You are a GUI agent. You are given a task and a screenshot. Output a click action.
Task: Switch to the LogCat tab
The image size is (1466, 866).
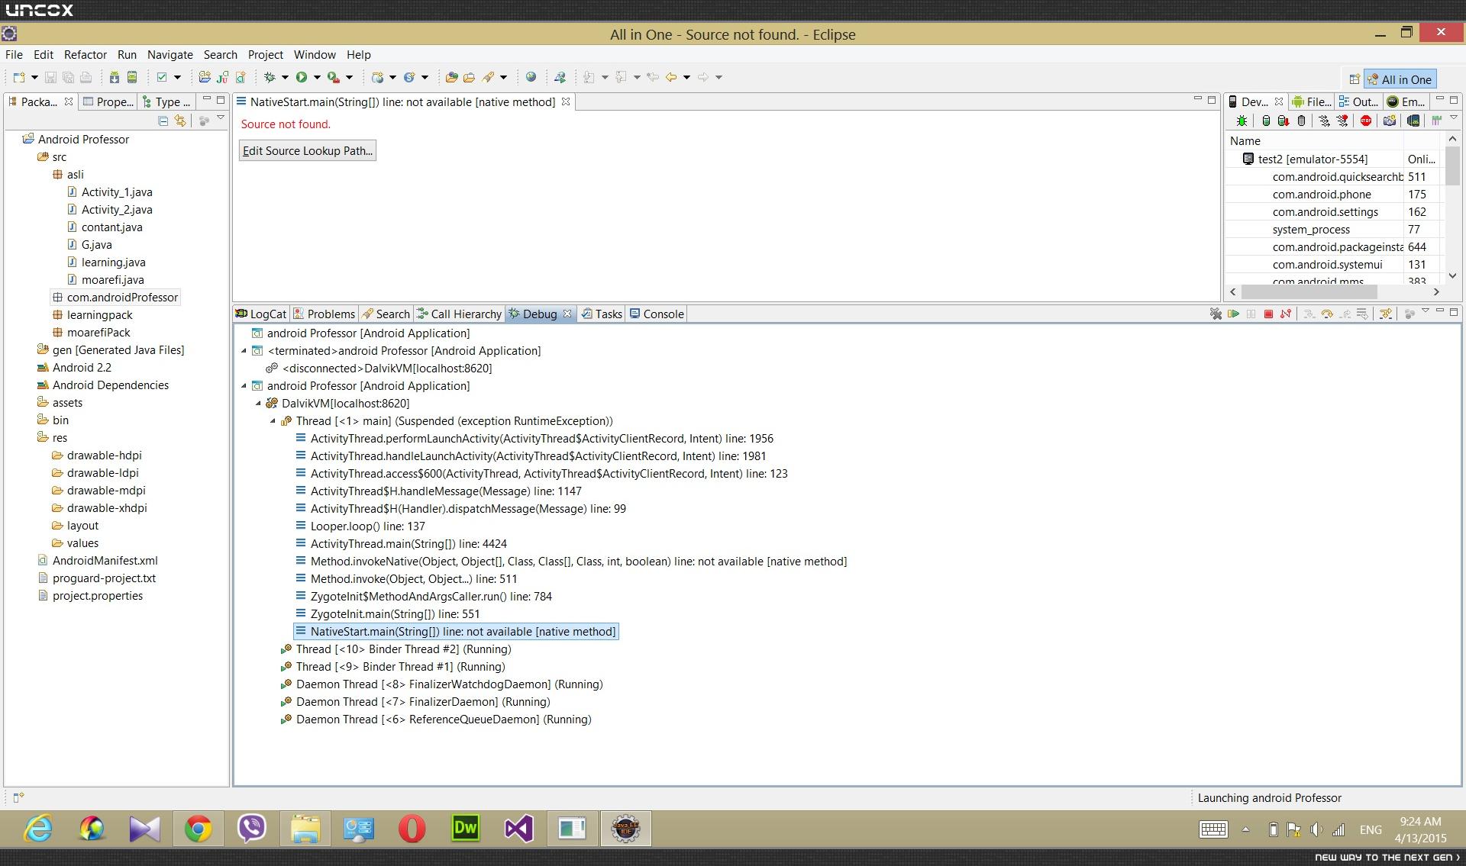tap(261, 314)
